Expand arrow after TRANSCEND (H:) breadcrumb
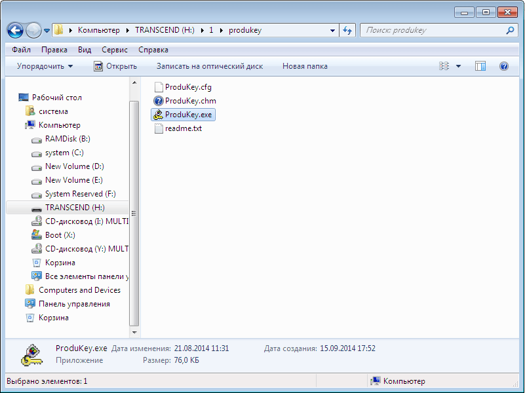 [203, 30]
